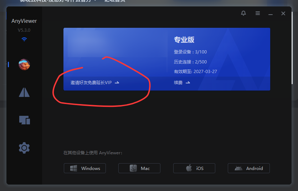Click the 论坛首页 text behind the window

click(115, 1)
